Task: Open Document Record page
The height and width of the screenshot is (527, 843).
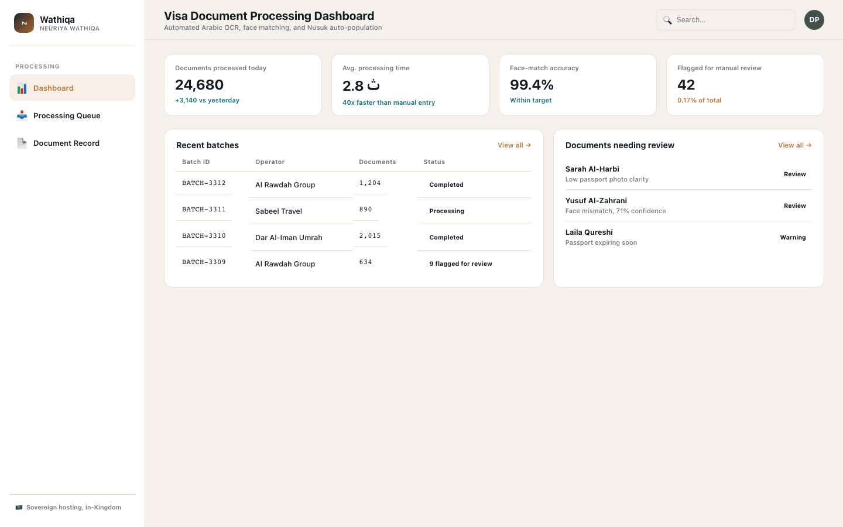Action: tap(72, 143)
